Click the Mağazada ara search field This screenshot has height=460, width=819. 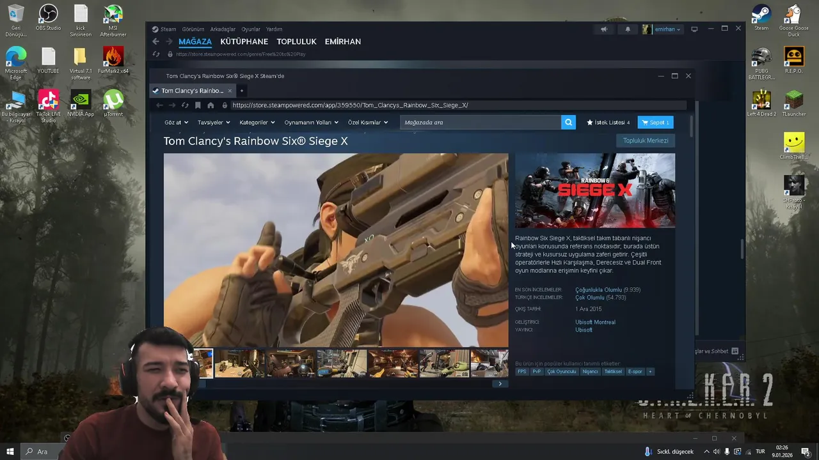point(480,122)
